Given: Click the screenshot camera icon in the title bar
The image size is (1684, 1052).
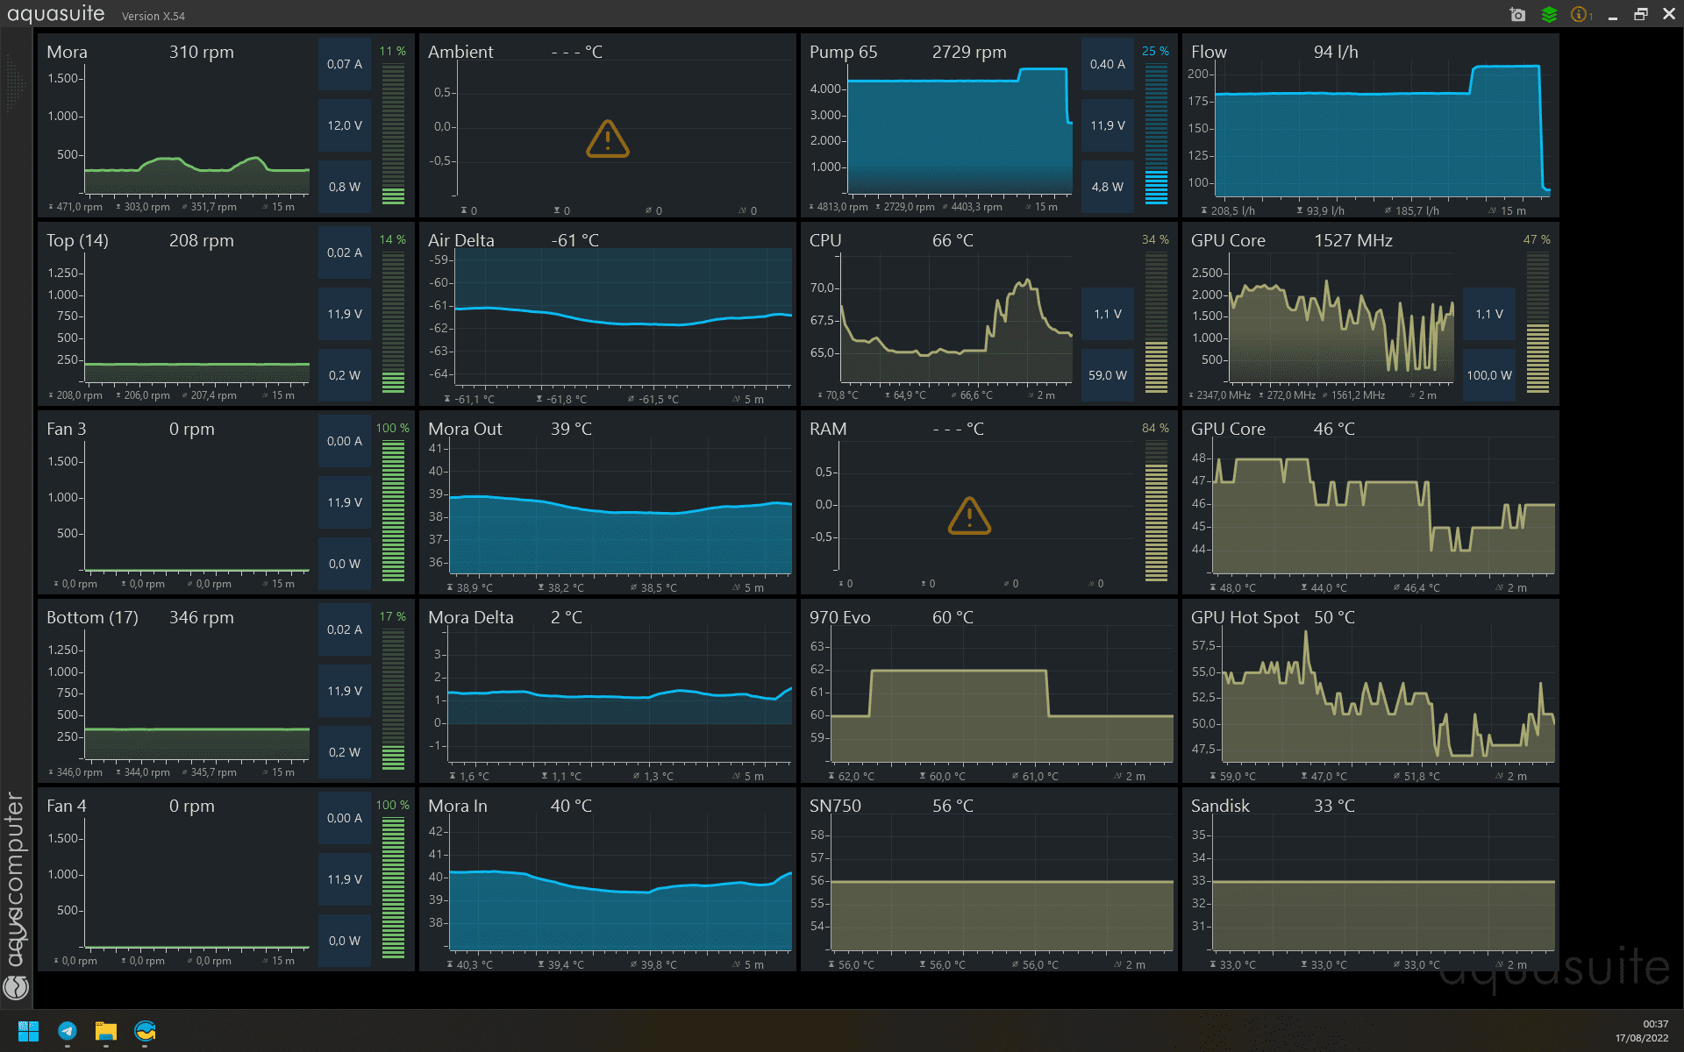Looking at the screenshot, I should tap(1517, 15).
